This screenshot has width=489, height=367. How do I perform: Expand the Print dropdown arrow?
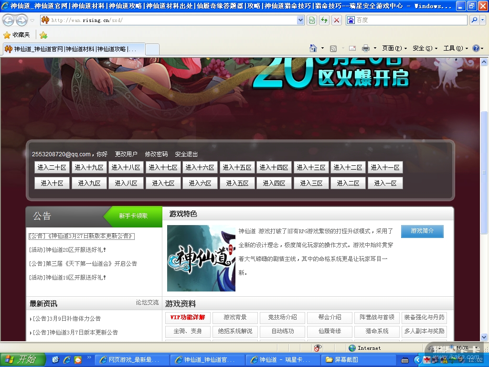(375, 48)
